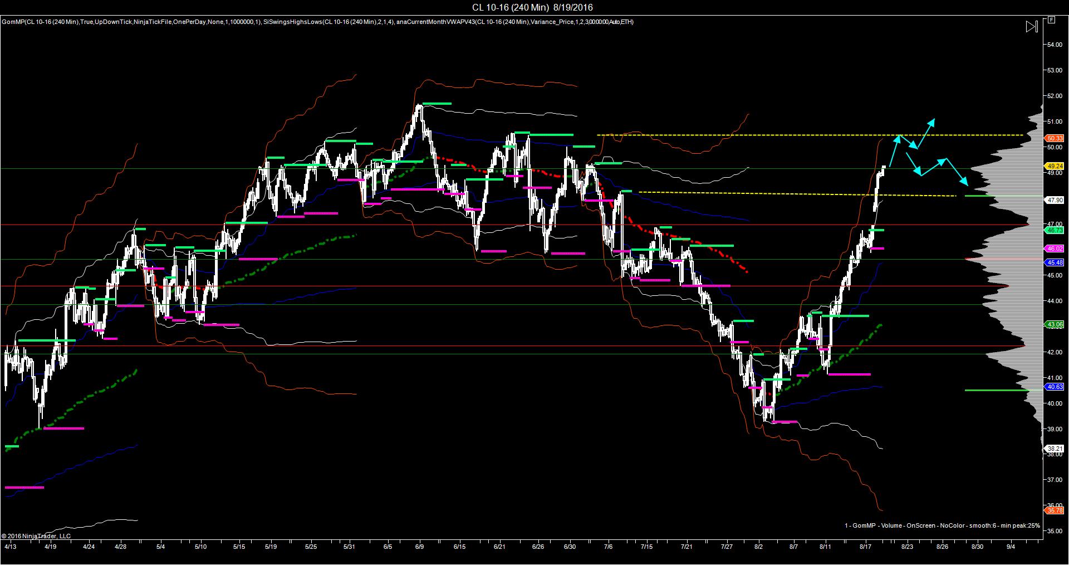
Task: Click the 5/4 date on time axis
Action: pos(161,547)
